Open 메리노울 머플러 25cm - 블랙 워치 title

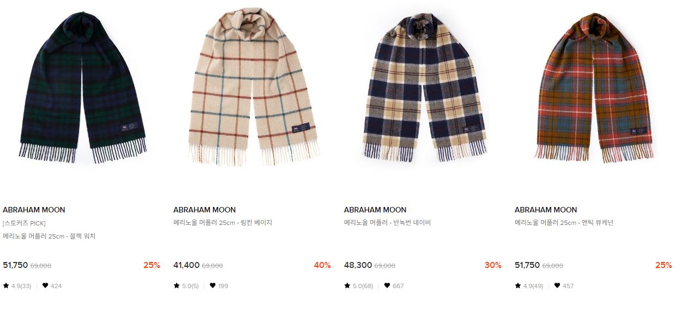tap(49, 236)
